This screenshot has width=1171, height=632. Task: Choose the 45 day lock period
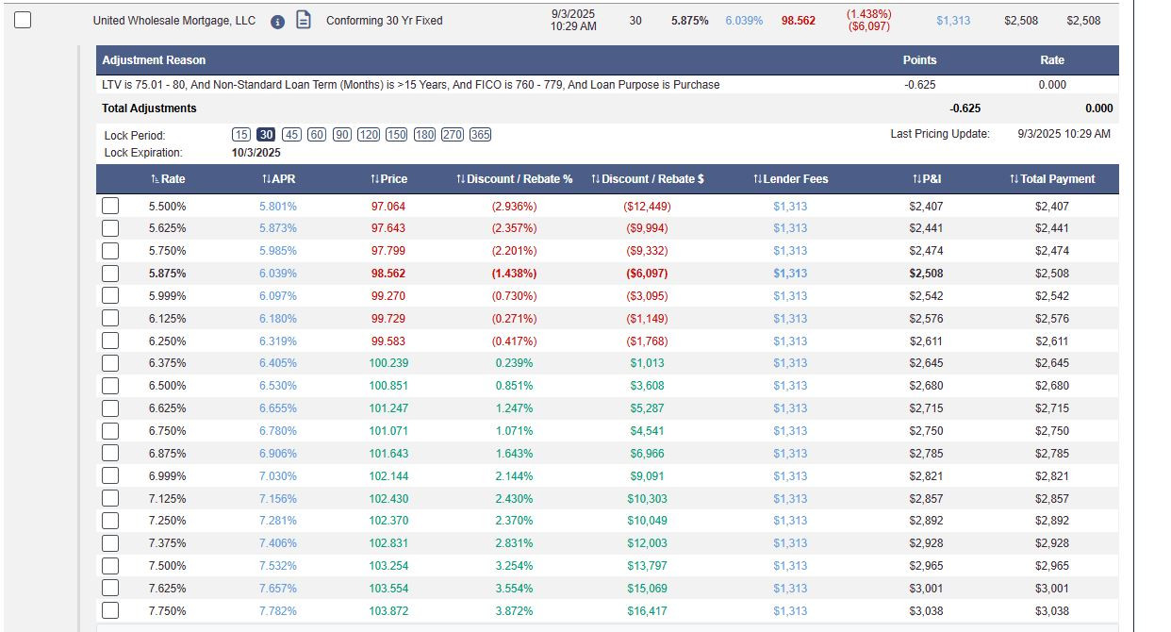click(x=291, y=135)
